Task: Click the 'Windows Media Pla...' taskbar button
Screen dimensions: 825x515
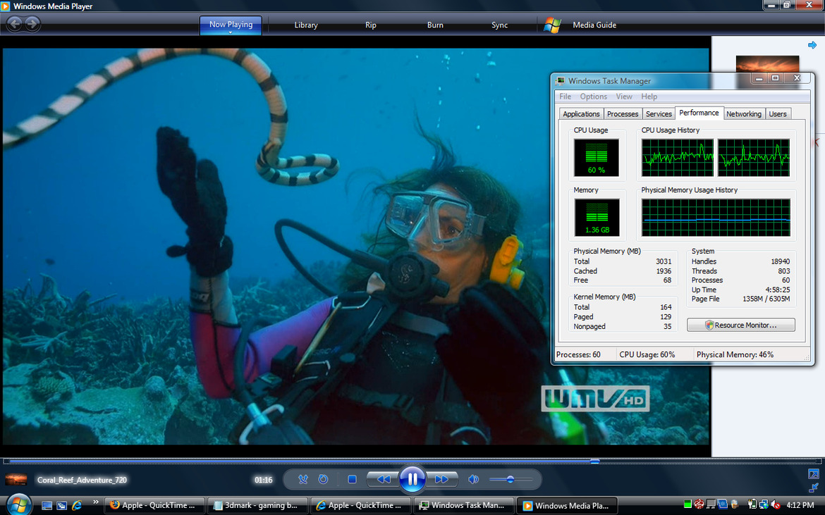Action: point(566,506)
